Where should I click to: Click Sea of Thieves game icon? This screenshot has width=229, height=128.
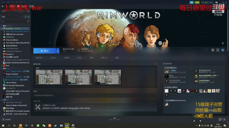4,83
